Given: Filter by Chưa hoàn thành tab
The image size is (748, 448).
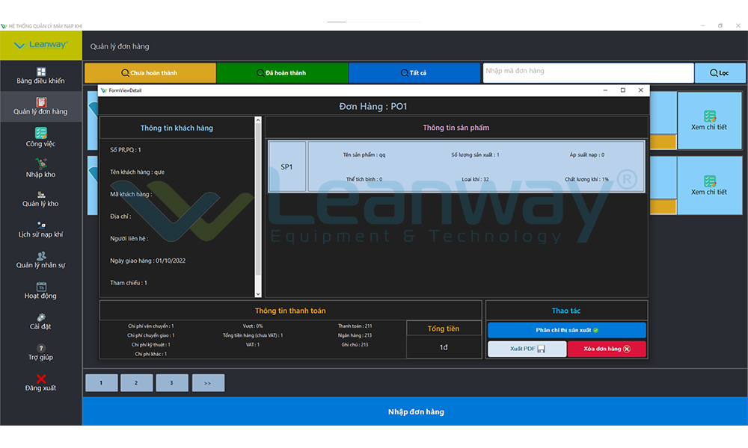Looking at the screenshot, I should [150, 73].
